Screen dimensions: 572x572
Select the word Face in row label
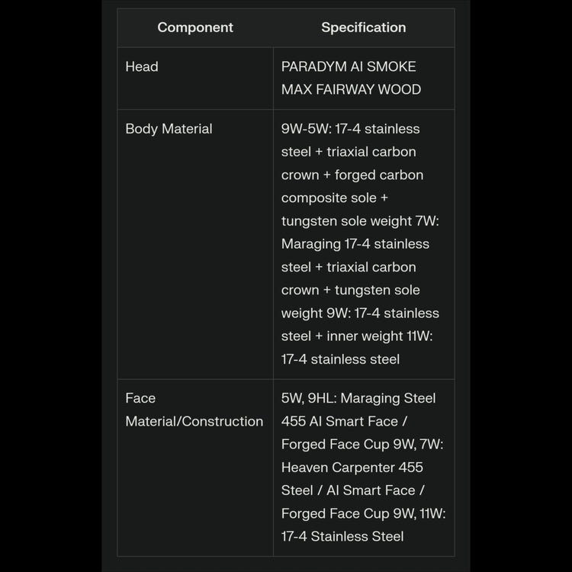tap(140, 398)
